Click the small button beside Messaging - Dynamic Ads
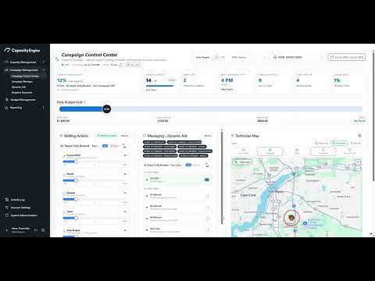375x281 pixels. (208, 136)
